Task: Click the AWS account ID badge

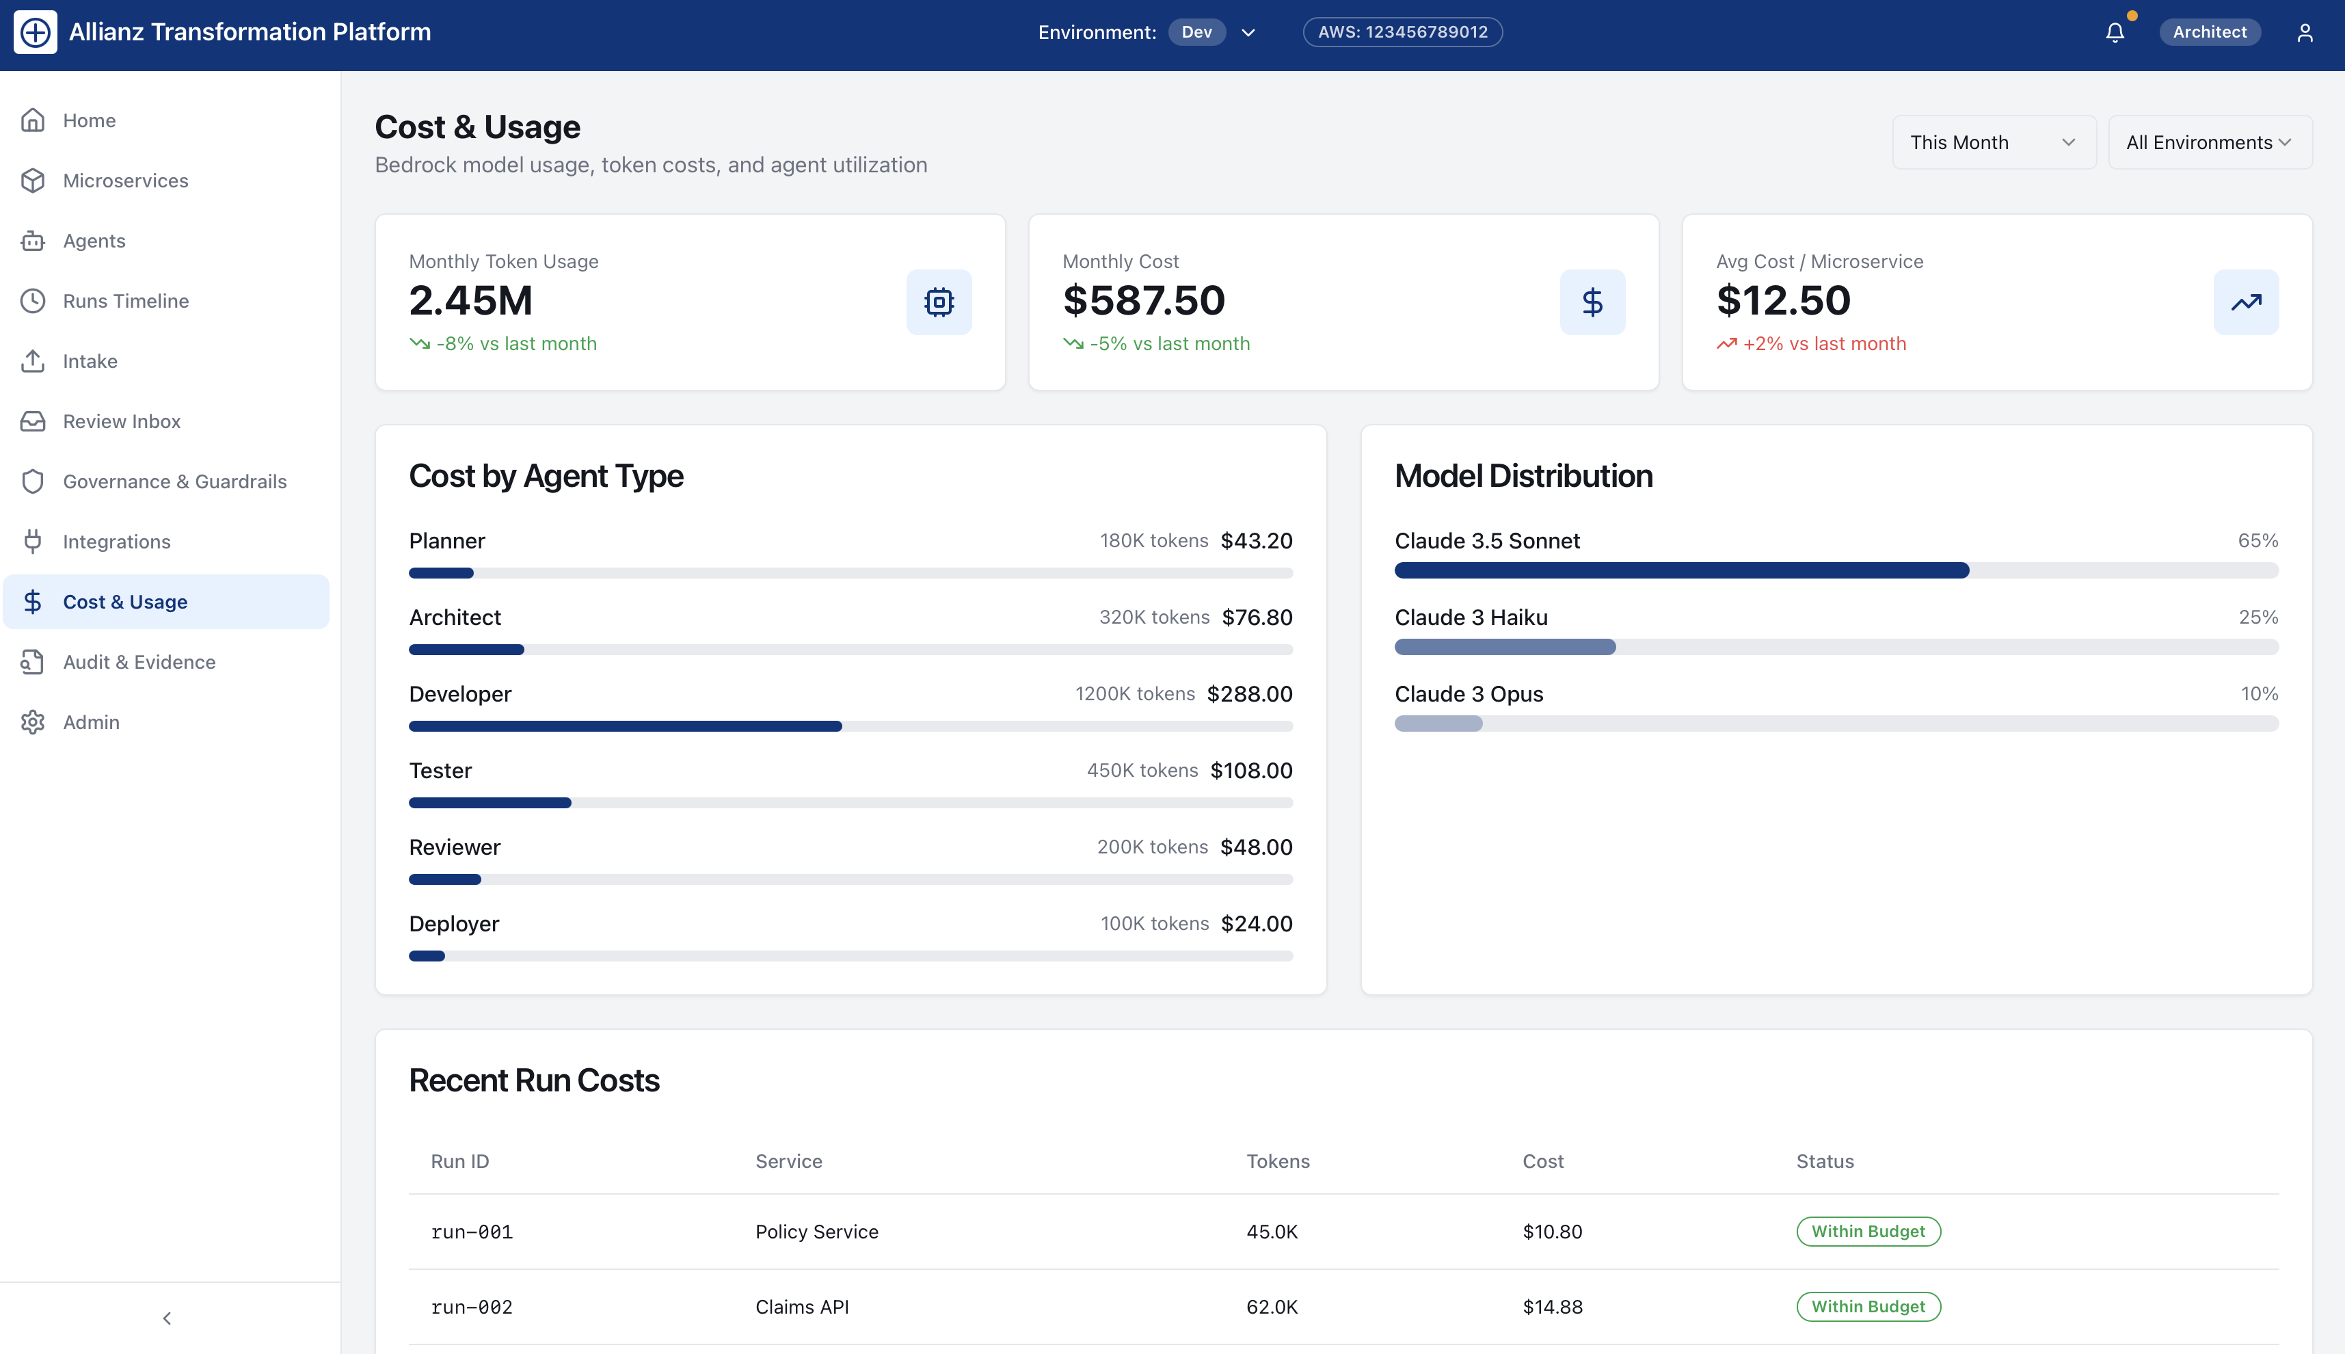Action: pos(1402,33)
